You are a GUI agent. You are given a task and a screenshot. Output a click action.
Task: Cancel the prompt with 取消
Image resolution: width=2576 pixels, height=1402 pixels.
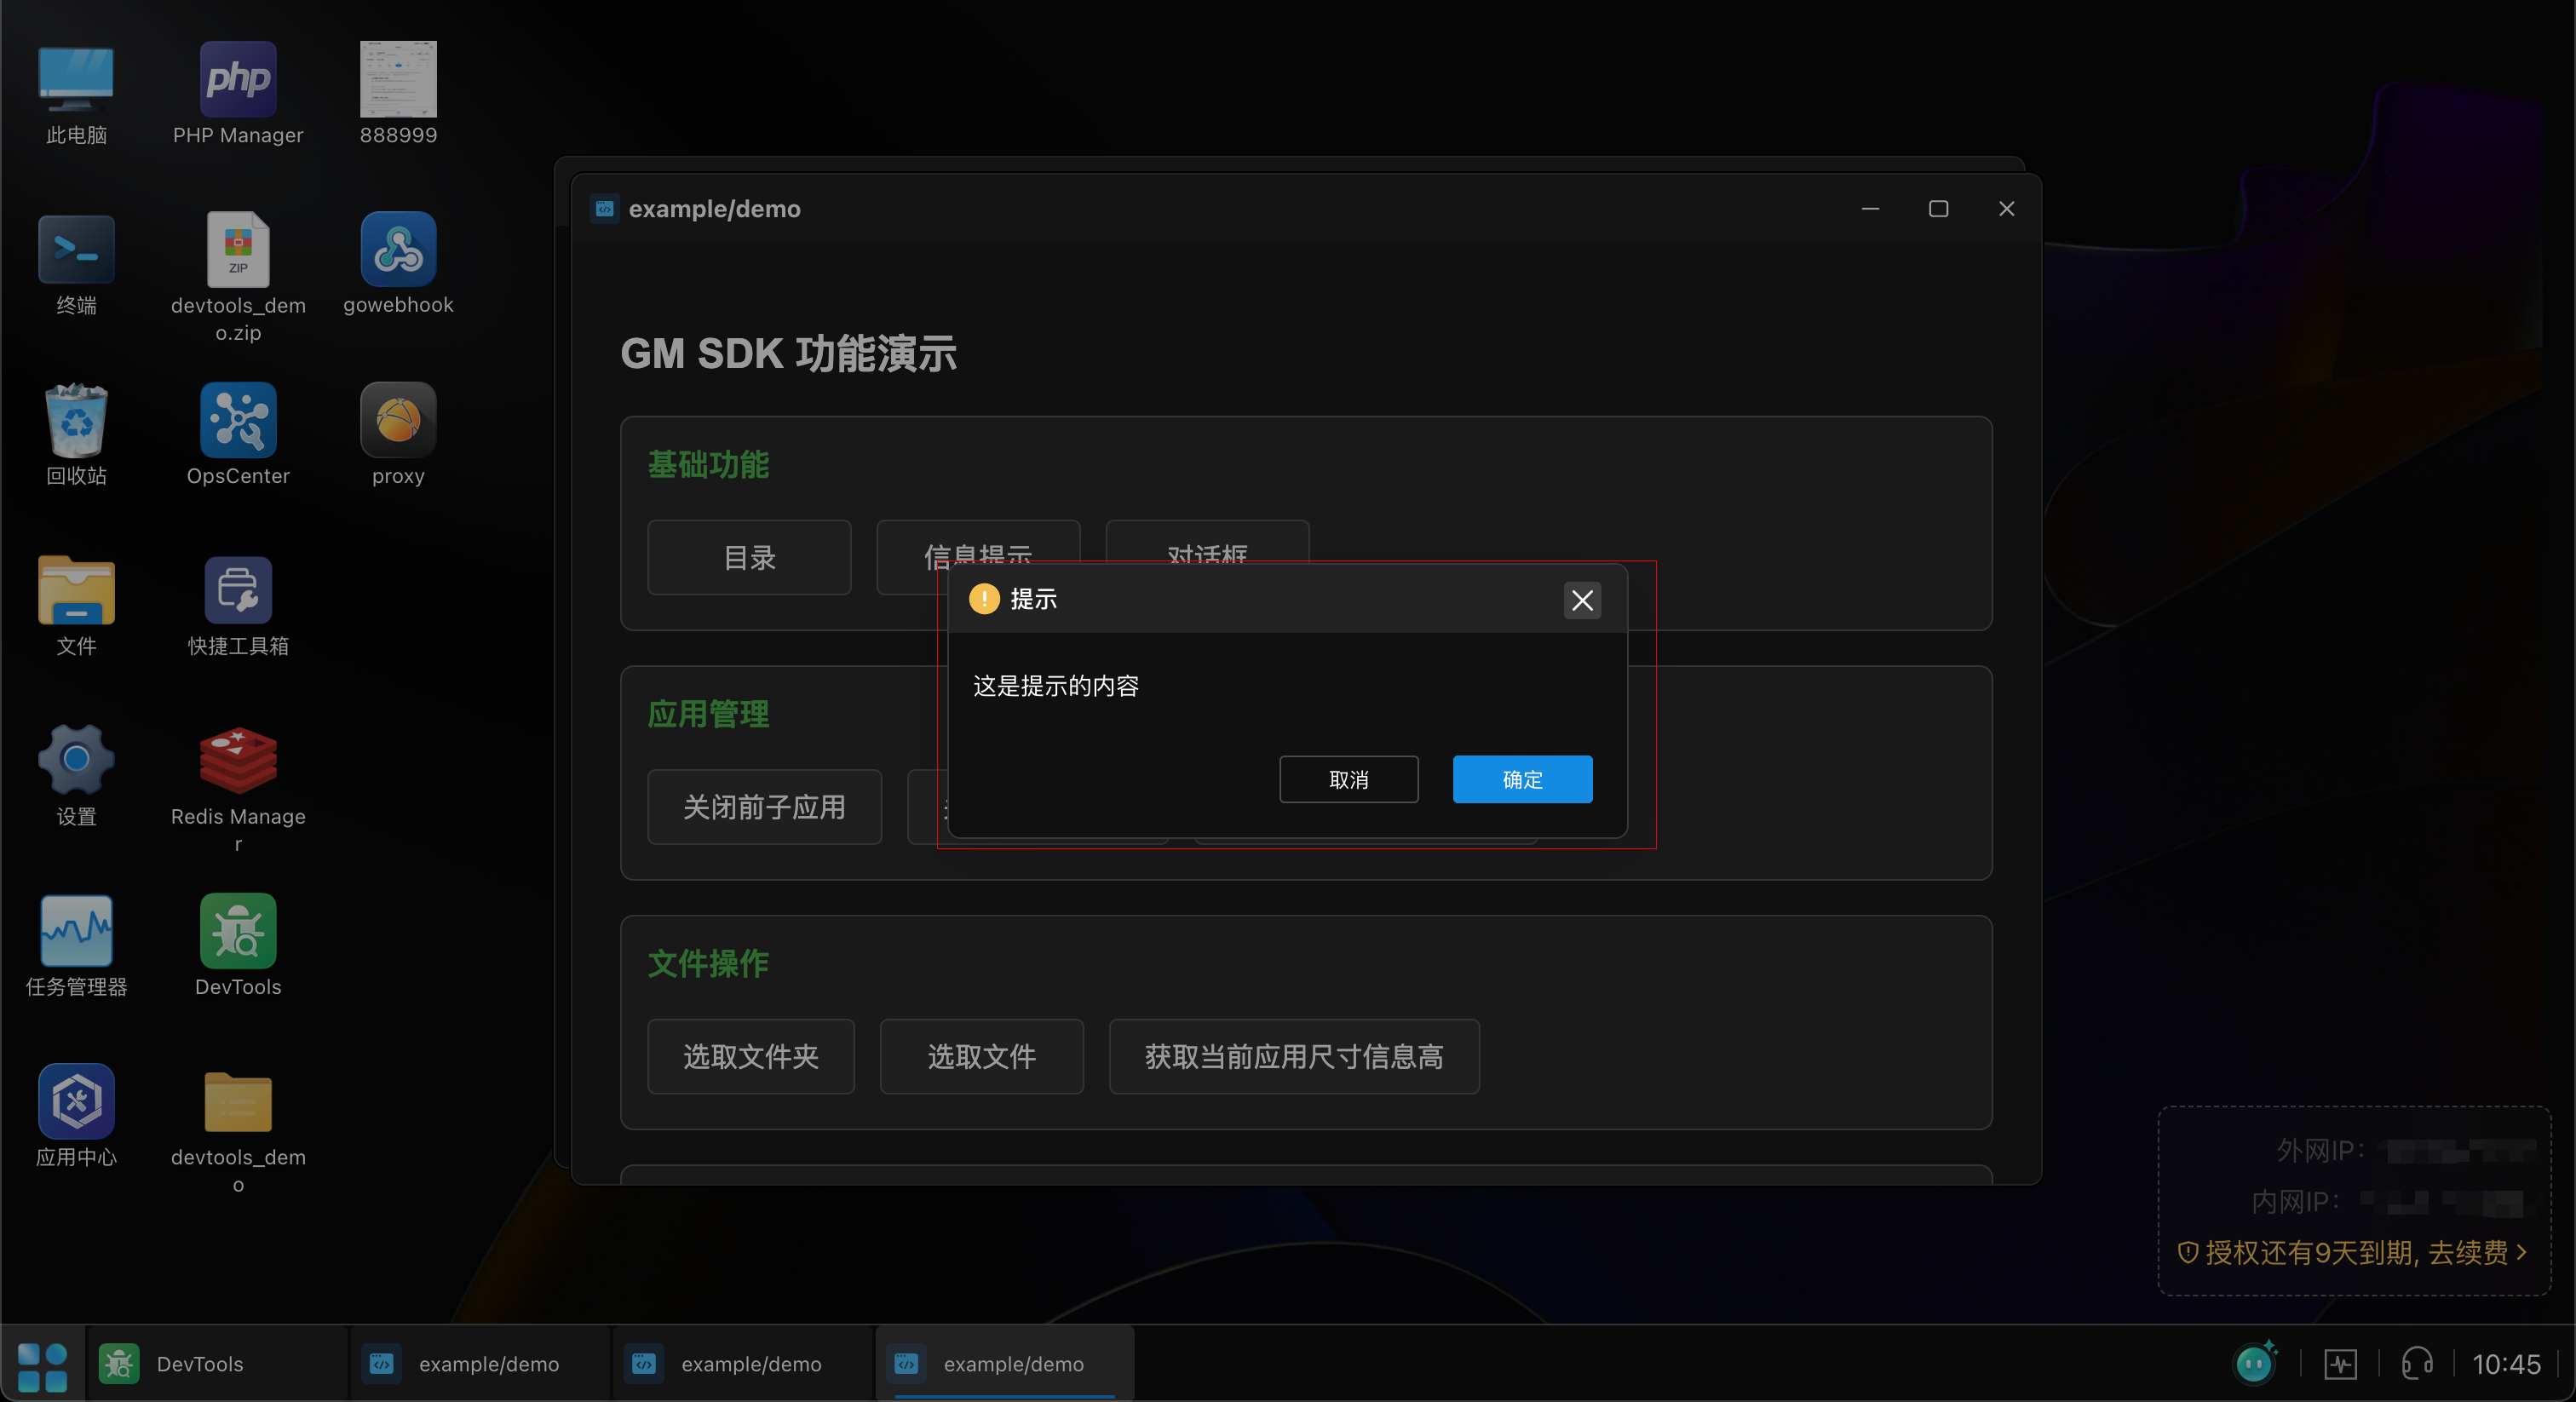1349,780
